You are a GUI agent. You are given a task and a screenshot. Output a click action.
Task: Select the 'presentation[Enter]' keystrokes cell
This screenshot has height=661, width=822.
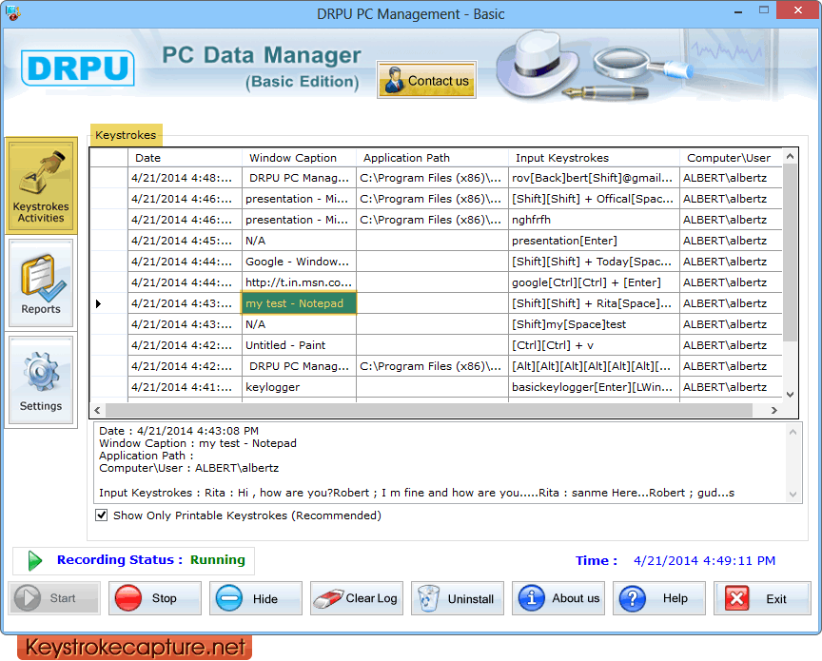click(594, 241)
